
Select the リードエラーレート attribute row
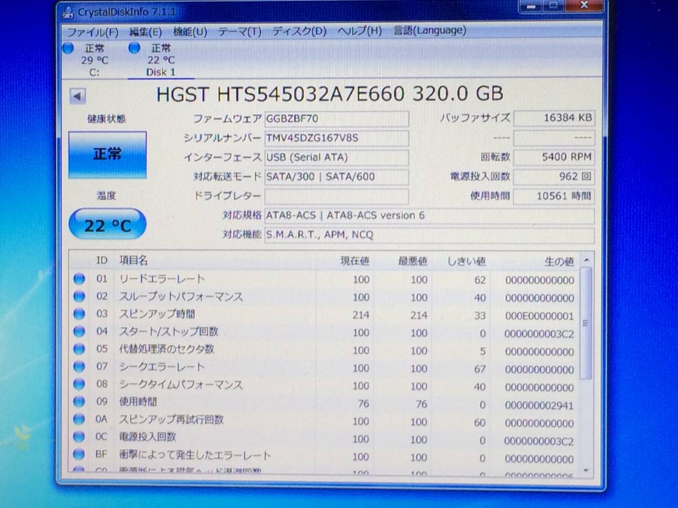(325, 279)
